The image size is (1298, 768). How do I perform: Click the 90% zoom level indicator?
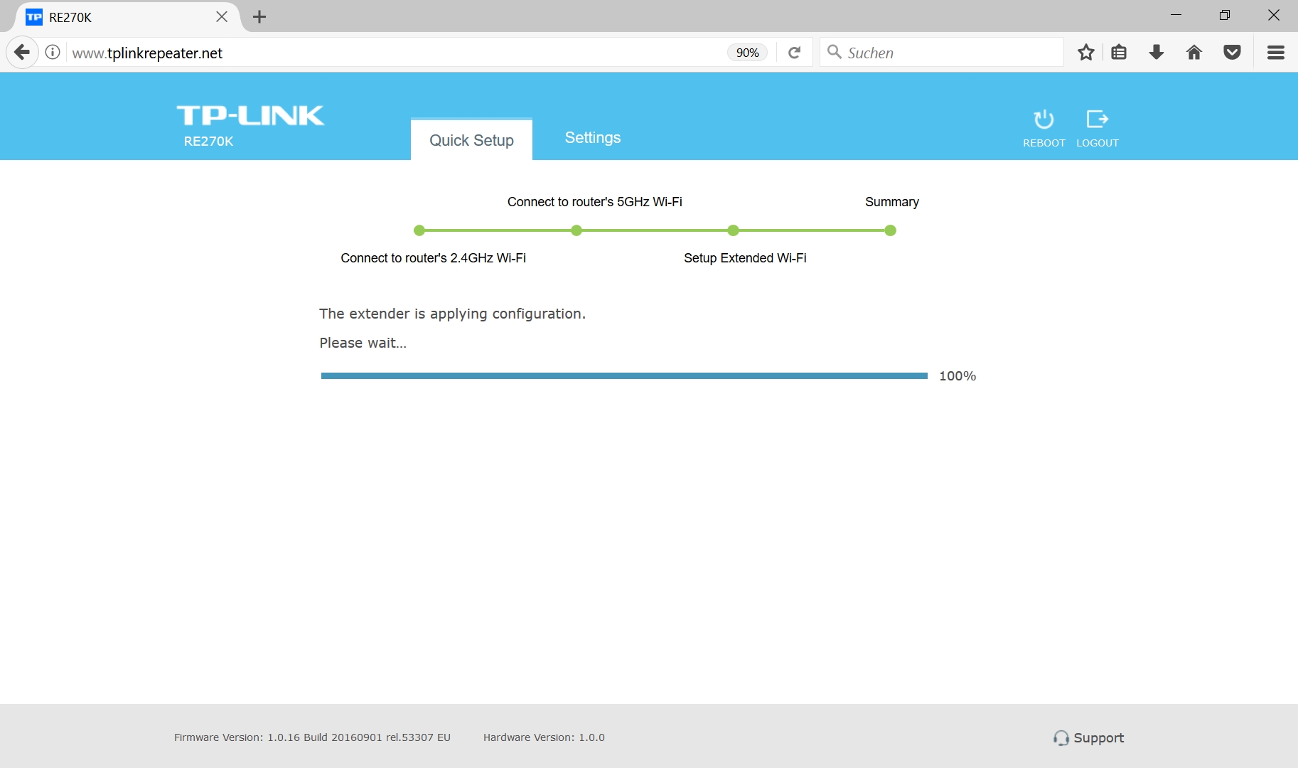click(747, 53)
